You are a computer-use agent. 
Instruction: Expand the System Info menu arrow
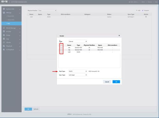pos(20,10)
